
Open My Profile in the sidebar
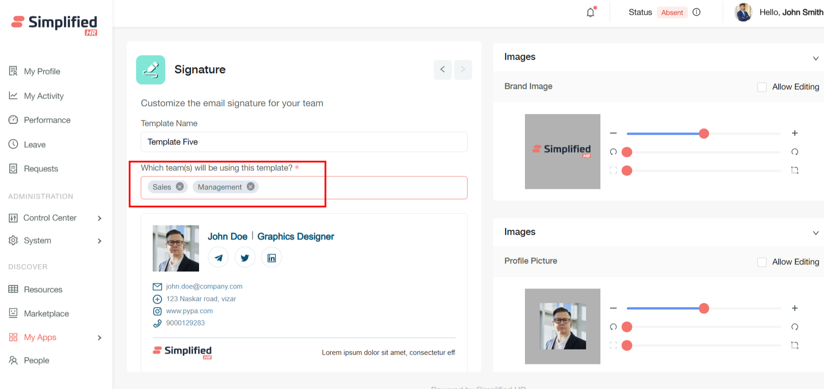(42, 71)
